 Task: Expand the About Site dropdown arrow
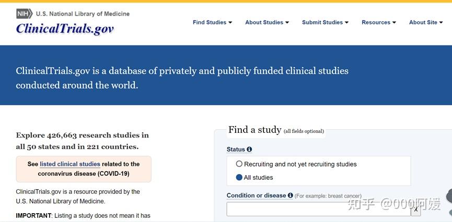tap(441, 22)
